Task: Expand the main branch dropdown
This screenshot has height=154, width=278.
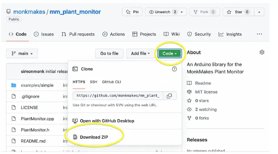Action: [22, 53]
